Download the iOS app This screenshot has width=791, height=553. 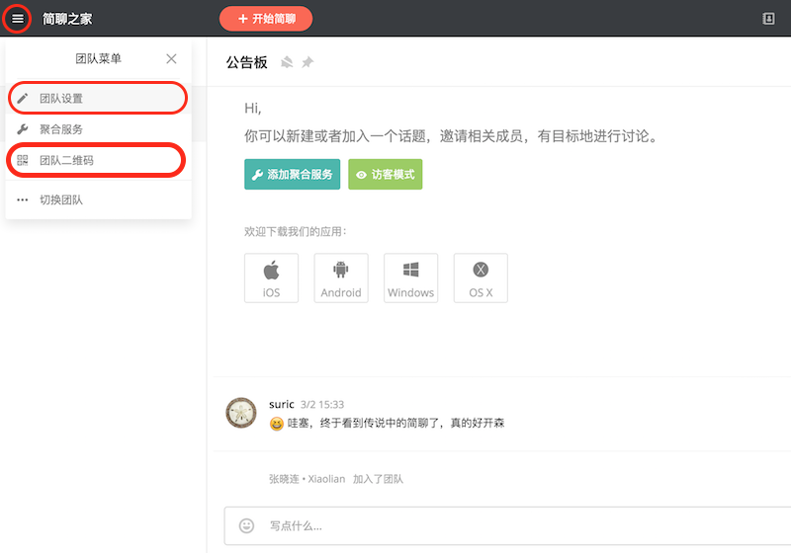click(271, 277)
